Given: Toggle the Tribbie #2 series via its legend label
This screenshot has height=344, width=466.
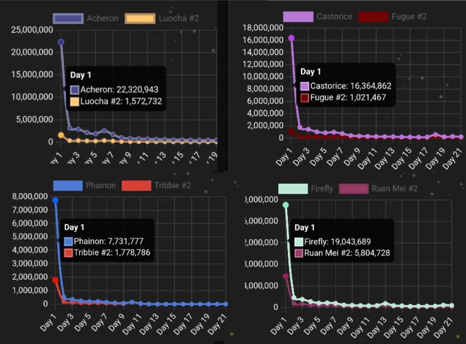Looking at the screenshot, I should click(173, 186).
